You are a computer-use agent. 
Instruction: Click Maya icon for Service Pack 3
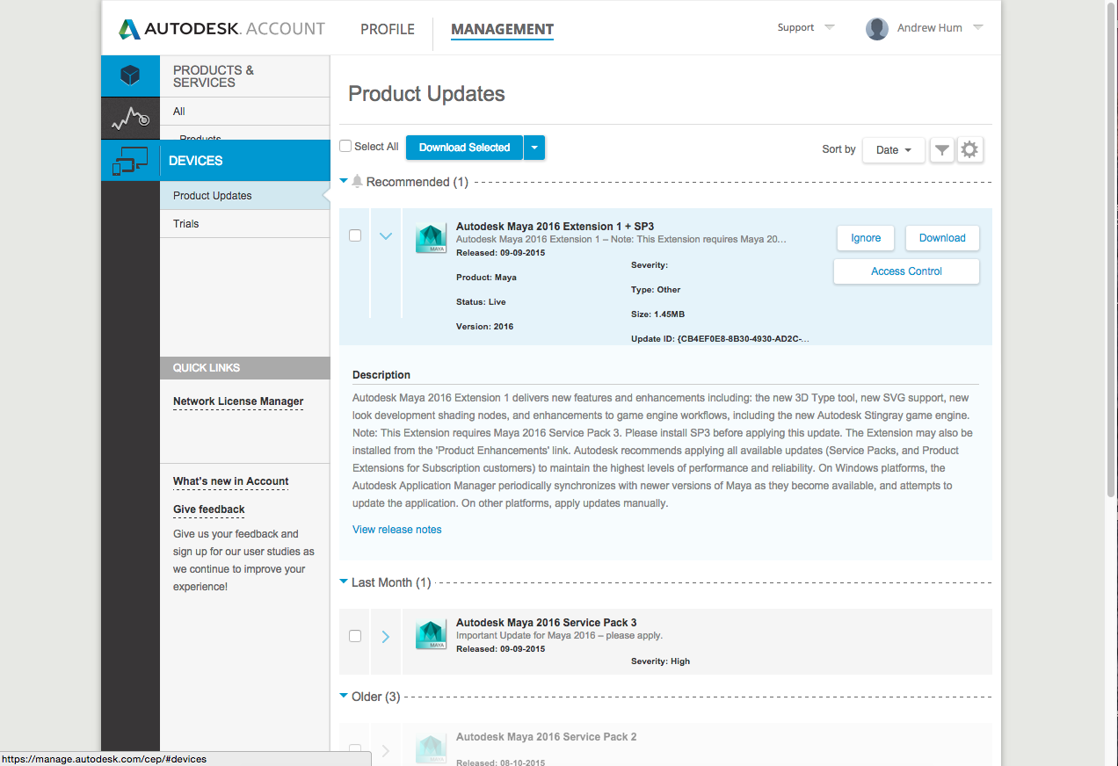coord(431,635)
